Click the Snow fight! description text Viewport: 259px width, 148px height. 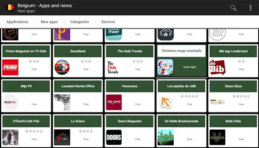190,67
